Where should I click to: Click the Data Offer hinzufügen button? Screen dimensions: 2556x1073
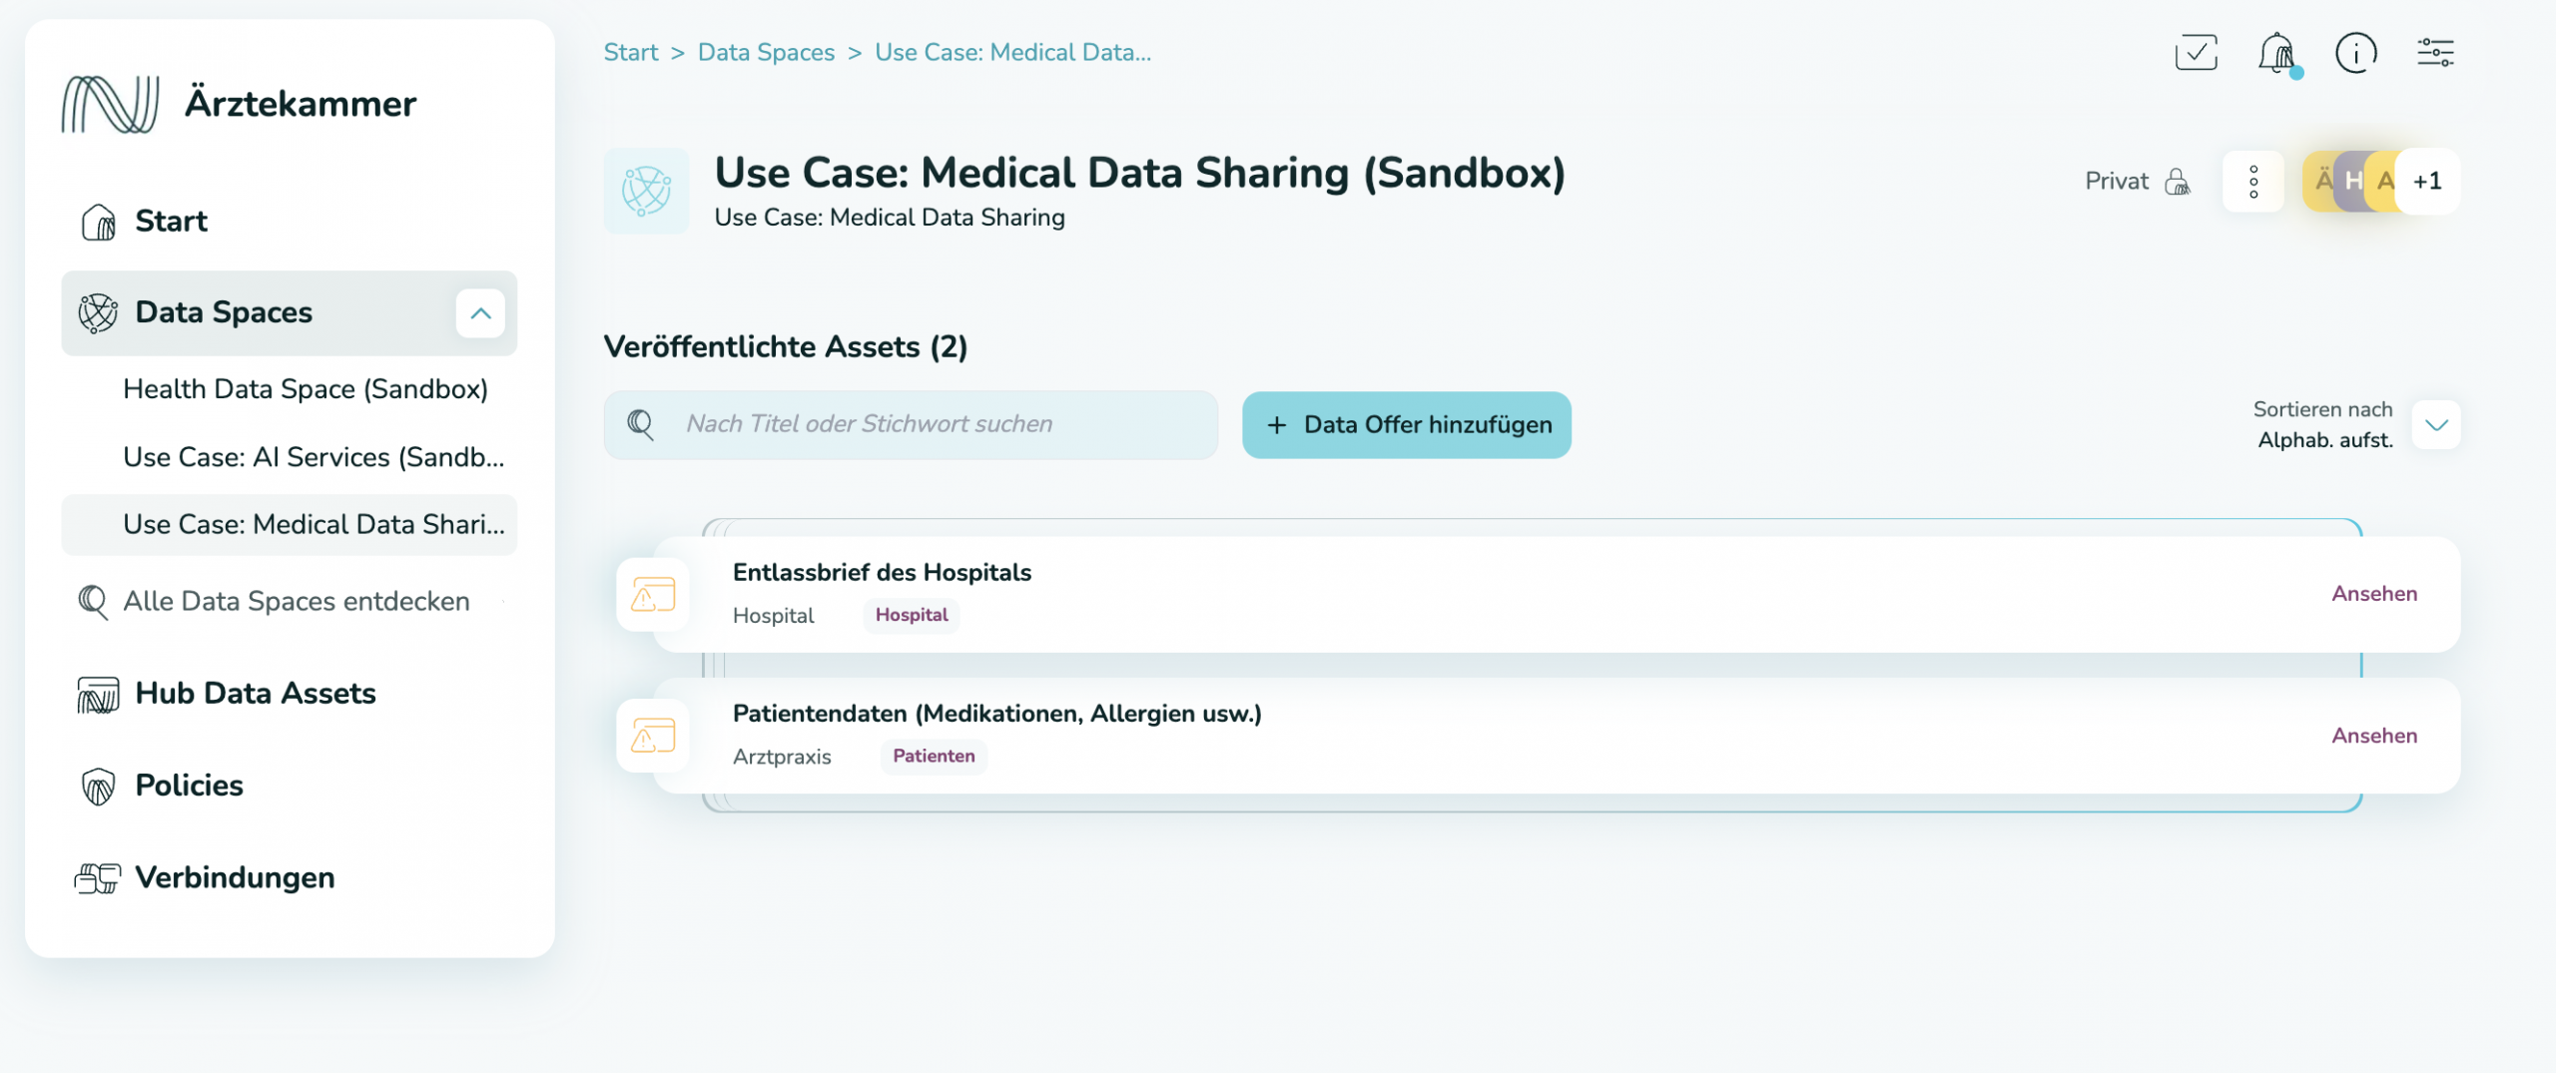click(x=1406, y=424)
